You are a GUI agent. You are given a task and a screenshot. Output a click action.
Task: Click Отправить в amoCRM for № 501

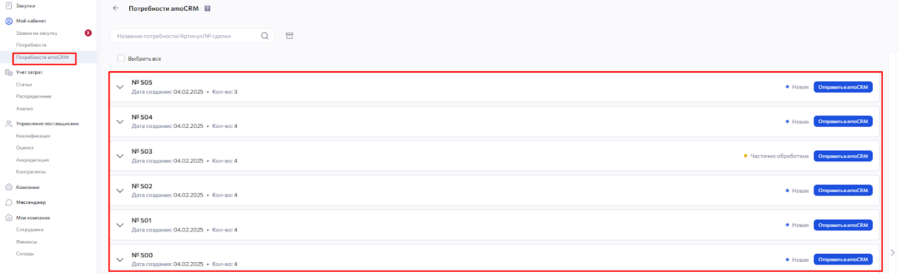coord(843,225)
